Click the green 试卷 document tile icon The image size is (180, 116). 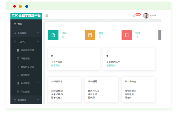[53, 35]
